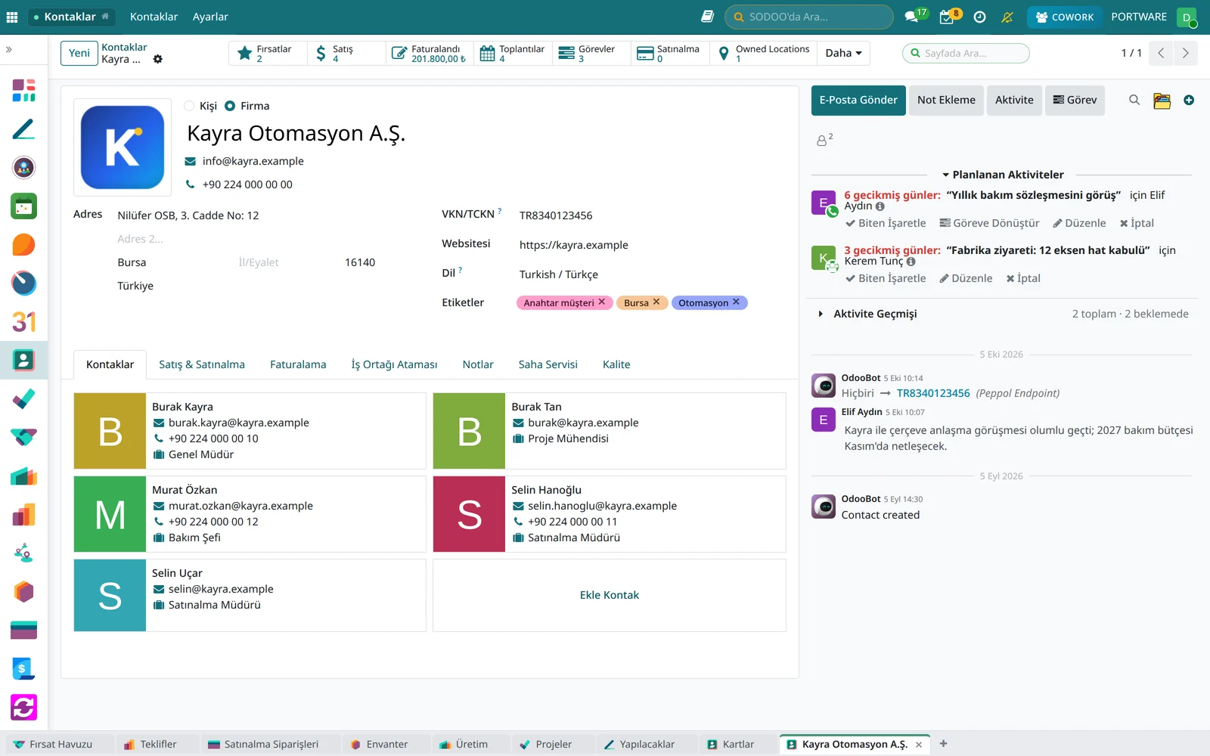Viewport: 1210px width, 756px height.
Task: Open the Saha Servisi tab
Action: click(548, 364)
